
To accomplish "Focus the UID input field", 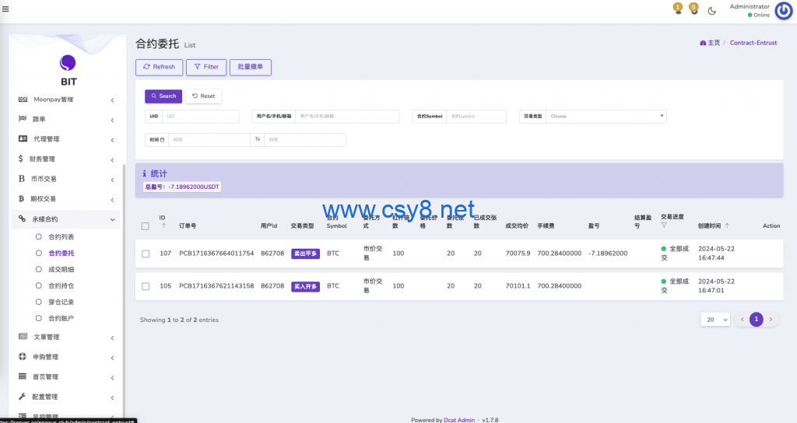I will coord(200,117).
